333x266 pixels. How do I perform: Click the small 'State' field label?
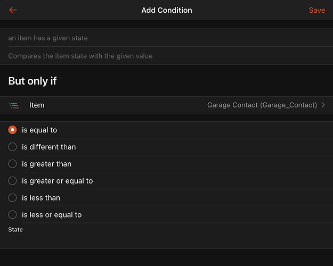pyautogui.click(x=15, y=230)
